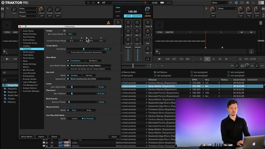The height and width of the screenshot is (149, 265).
Task: Select loop size 4 on Deck B
Action: [207, 59]
